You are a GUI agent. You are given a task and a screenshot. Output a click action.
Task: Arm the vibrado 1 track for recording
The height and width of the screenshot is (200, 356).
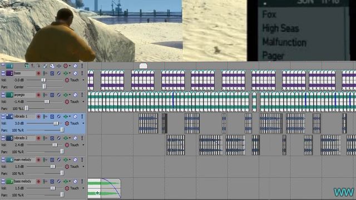click(38, 117)
